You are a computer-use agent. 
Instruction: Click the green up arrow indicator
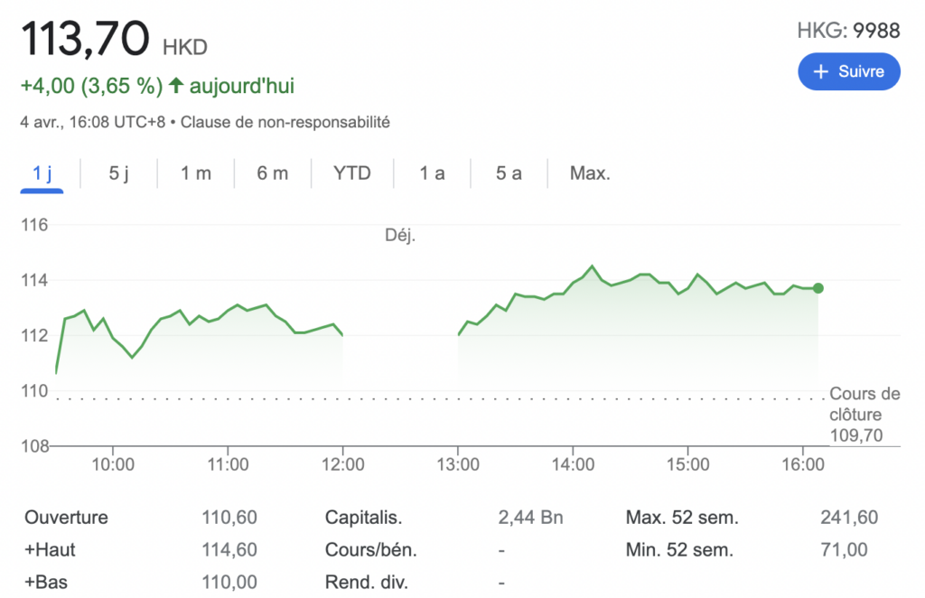tap(176, 87)
